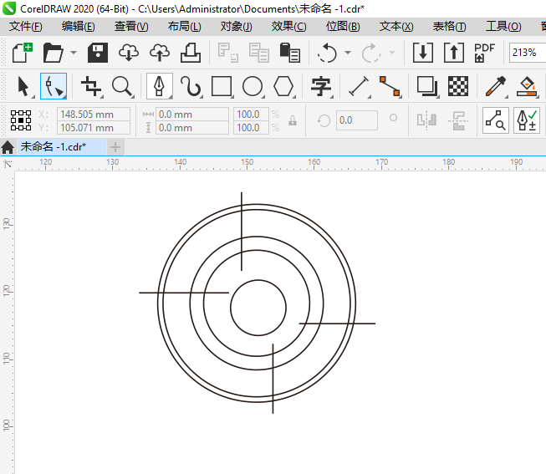This screenshot has height=474, width=546.
Task: Select the Interactive Fill tool
Action: coord(527,86)
